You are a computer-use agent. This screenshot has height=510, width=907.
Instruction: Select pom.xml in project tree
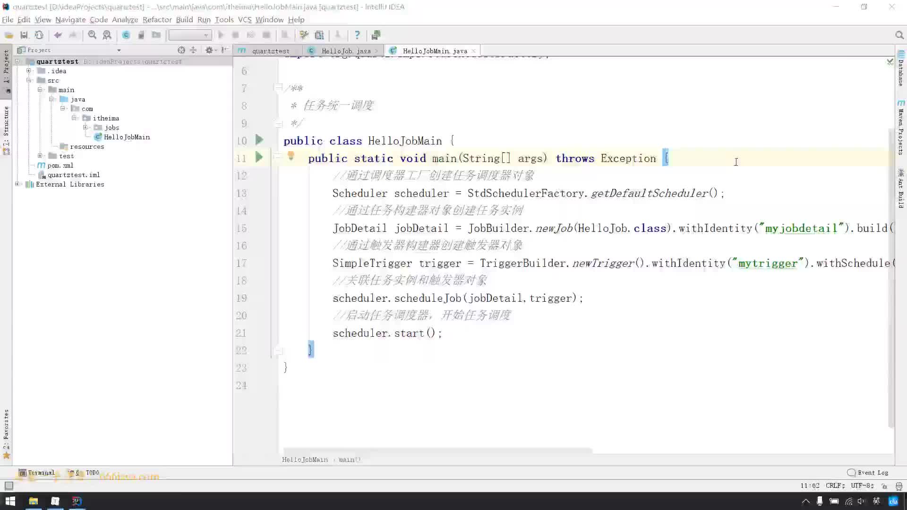(60, 165)
